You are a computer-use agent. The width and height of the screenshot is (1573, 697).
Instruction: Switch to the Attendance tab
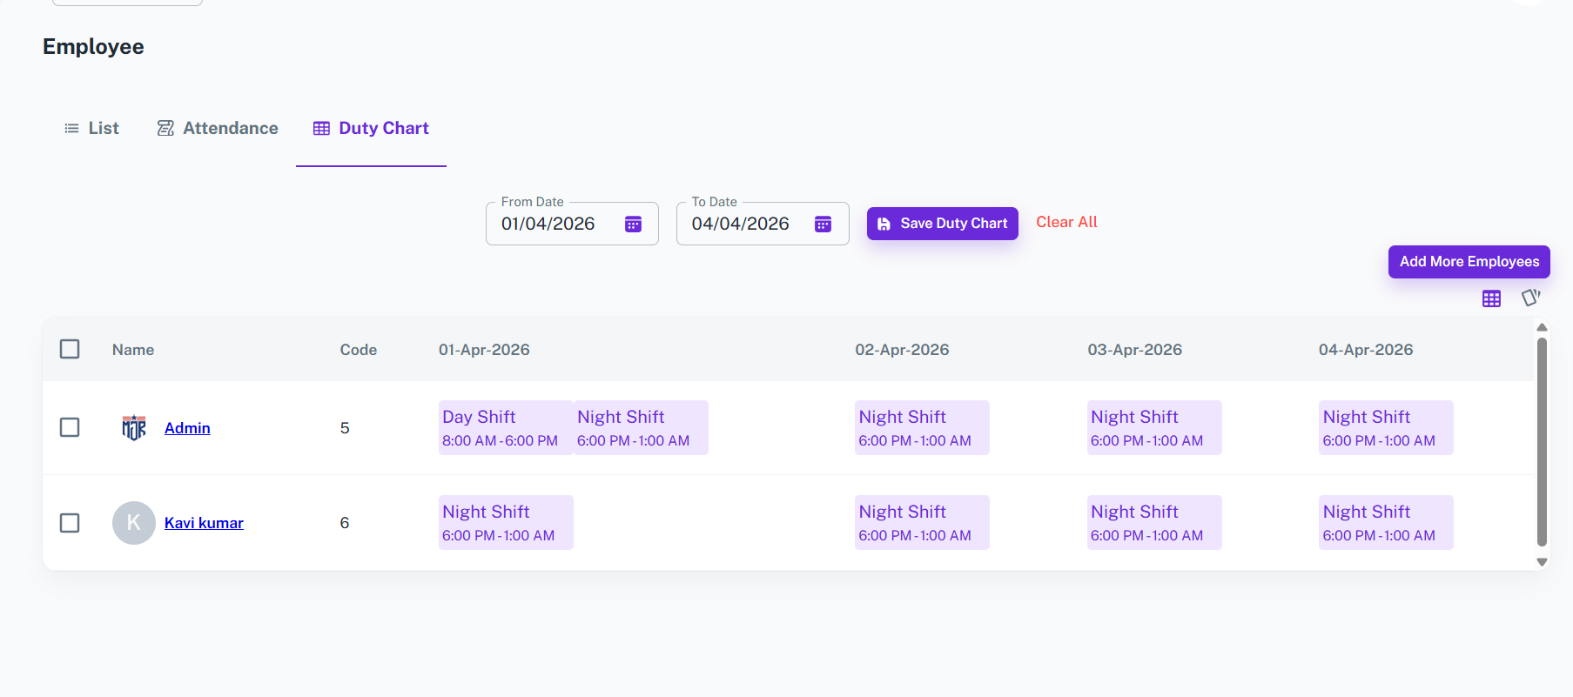218,129
